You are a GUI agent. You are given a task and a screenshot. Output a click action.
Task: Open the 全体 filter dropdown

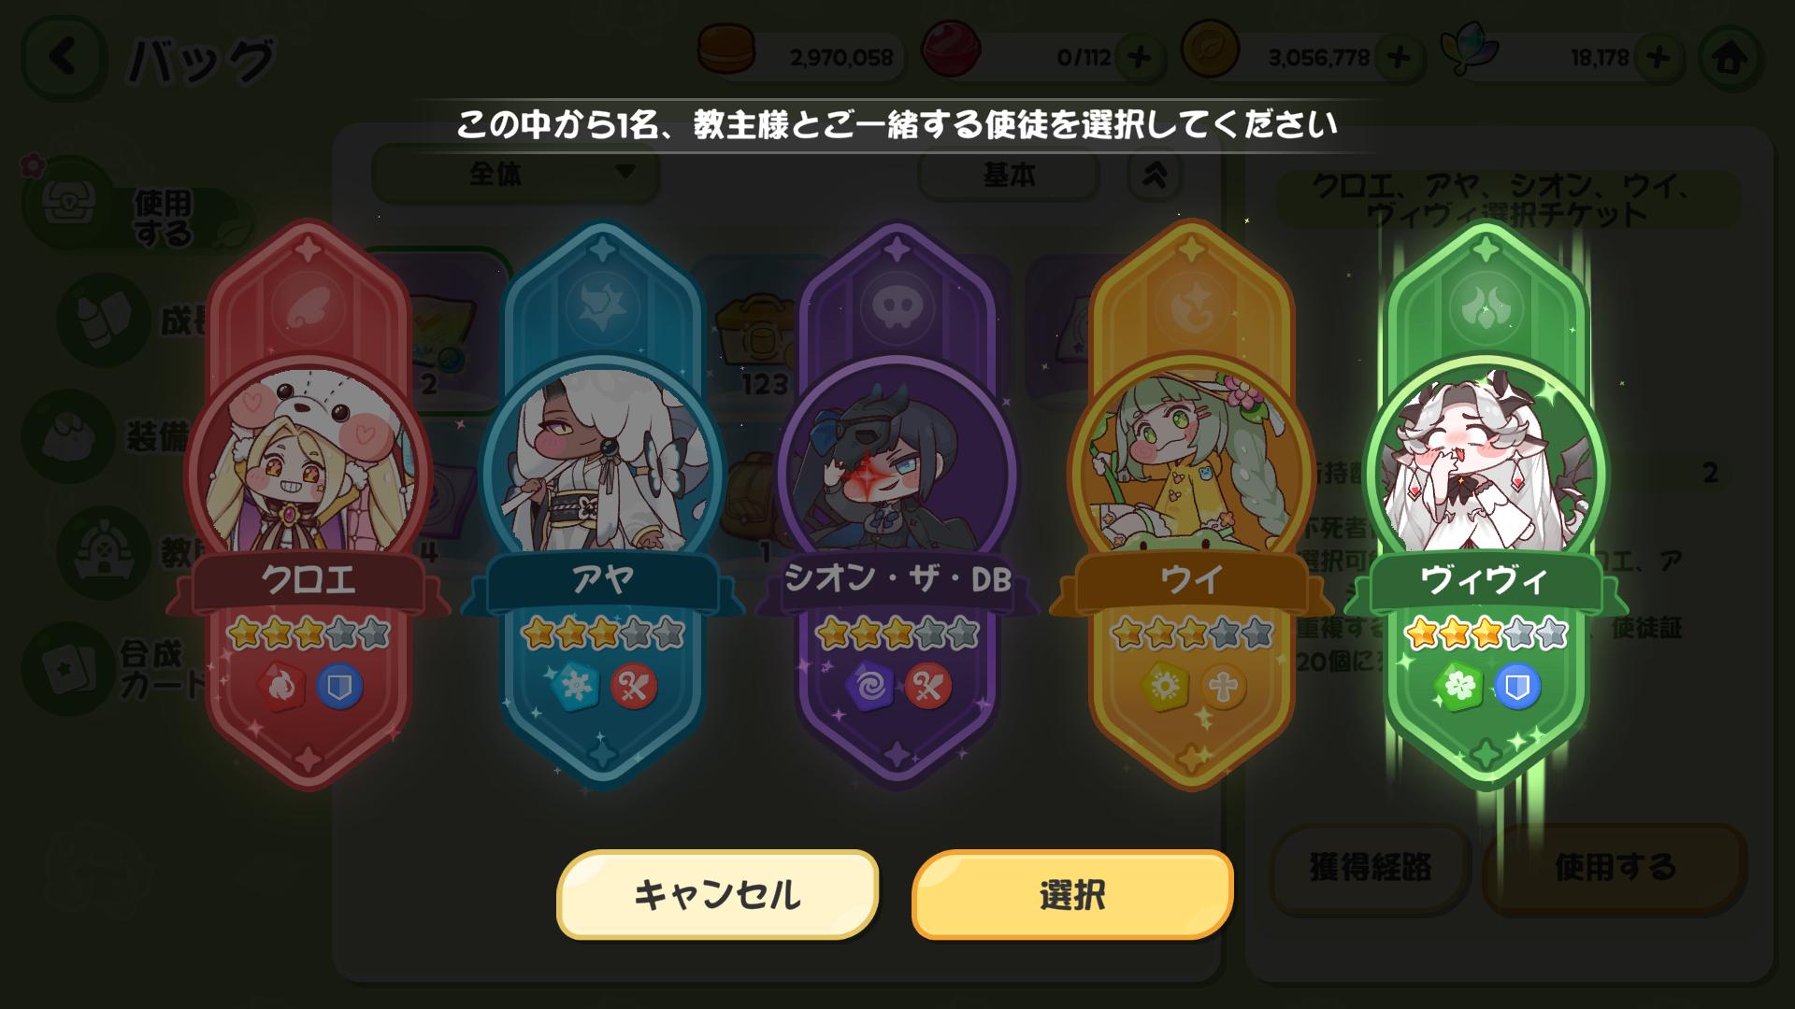[515, 174]
